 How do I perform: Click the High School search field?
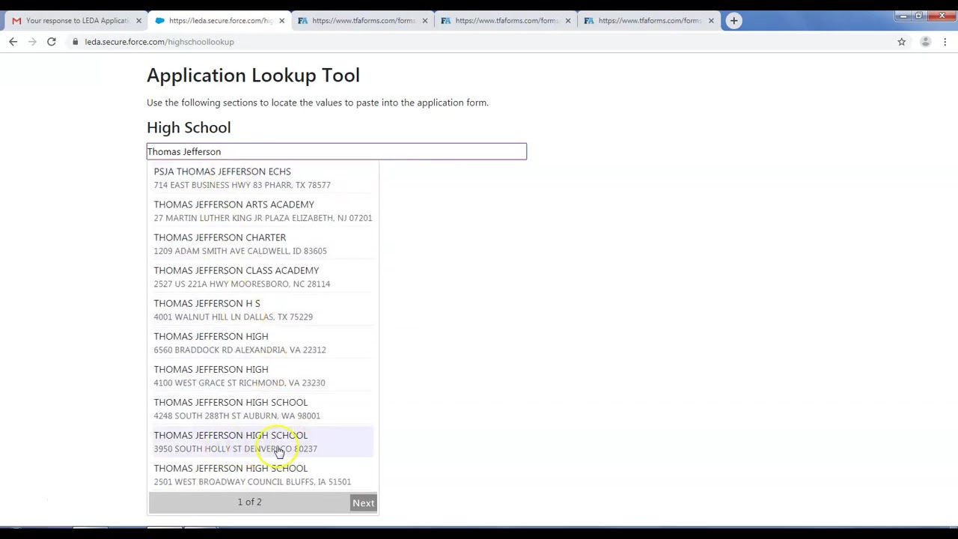pyautogui.click(x=337, y=152)
